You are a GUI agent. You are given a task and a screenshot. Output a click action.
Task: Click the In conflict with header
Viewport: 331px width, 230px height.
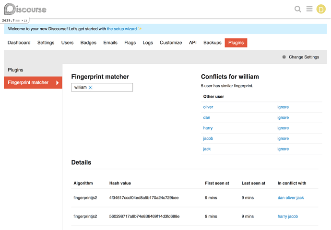(292, 183)
